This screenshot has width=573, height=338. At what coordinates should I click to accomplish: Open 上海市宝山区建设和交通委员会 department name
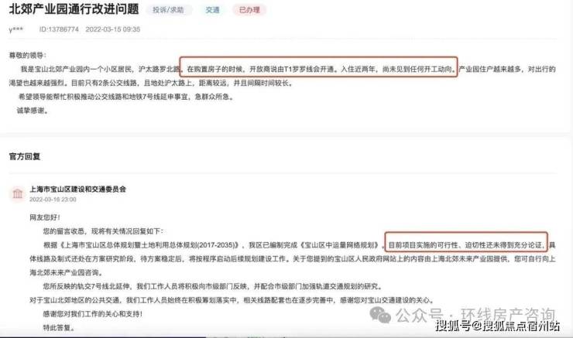pyautogui.click(x=78, y=189)
